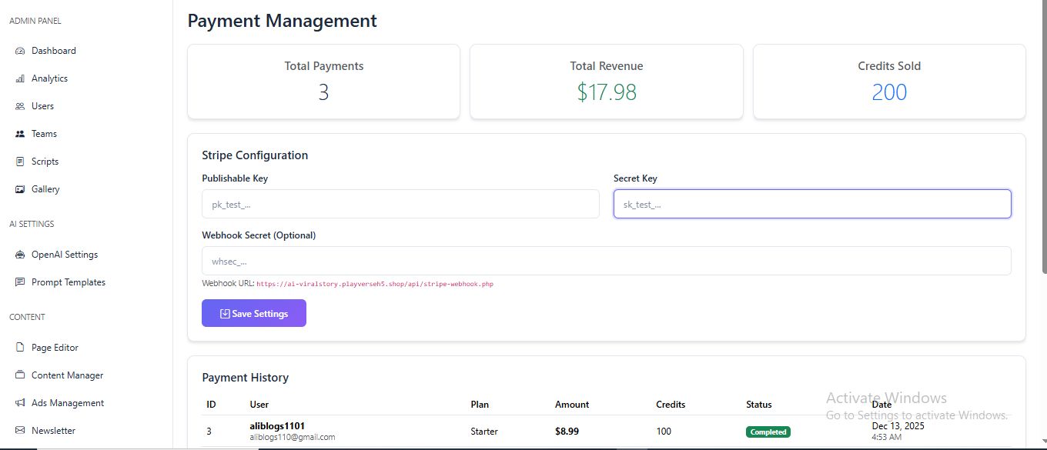Click the Completed status badge
The image size is (1047, 450).
coord(768,432)
